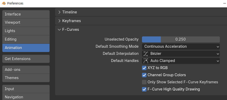This screenshot has width=227, height=100.
Task: Click the Default Handles label
Action: pyautogui.click(x=125, y=61)
